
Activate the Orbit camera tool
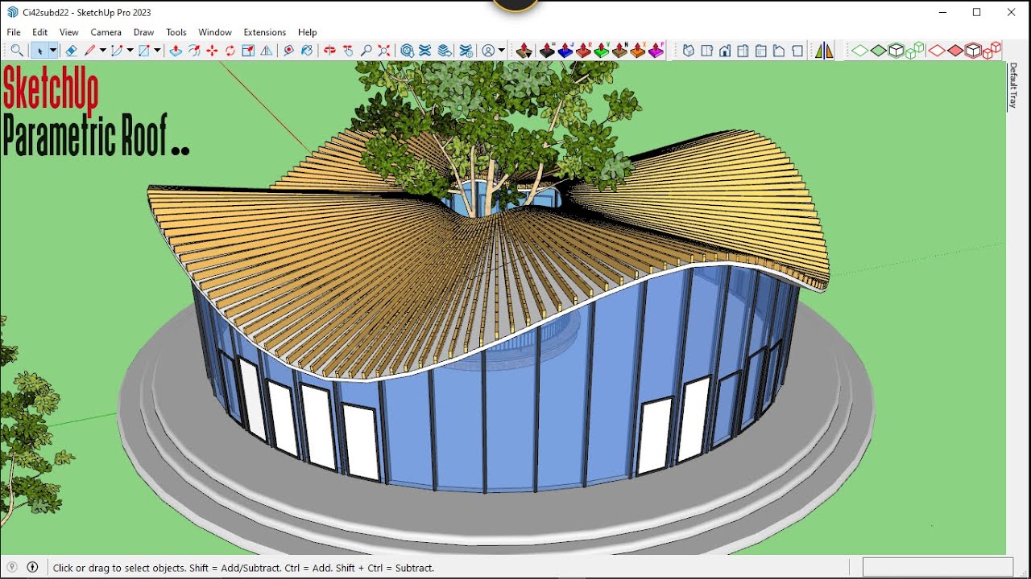point(329,51)
